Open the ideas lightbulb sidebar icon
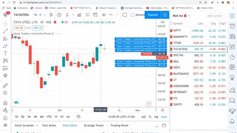This screenshot has width=237, height=133. click(x=232, y=78)
